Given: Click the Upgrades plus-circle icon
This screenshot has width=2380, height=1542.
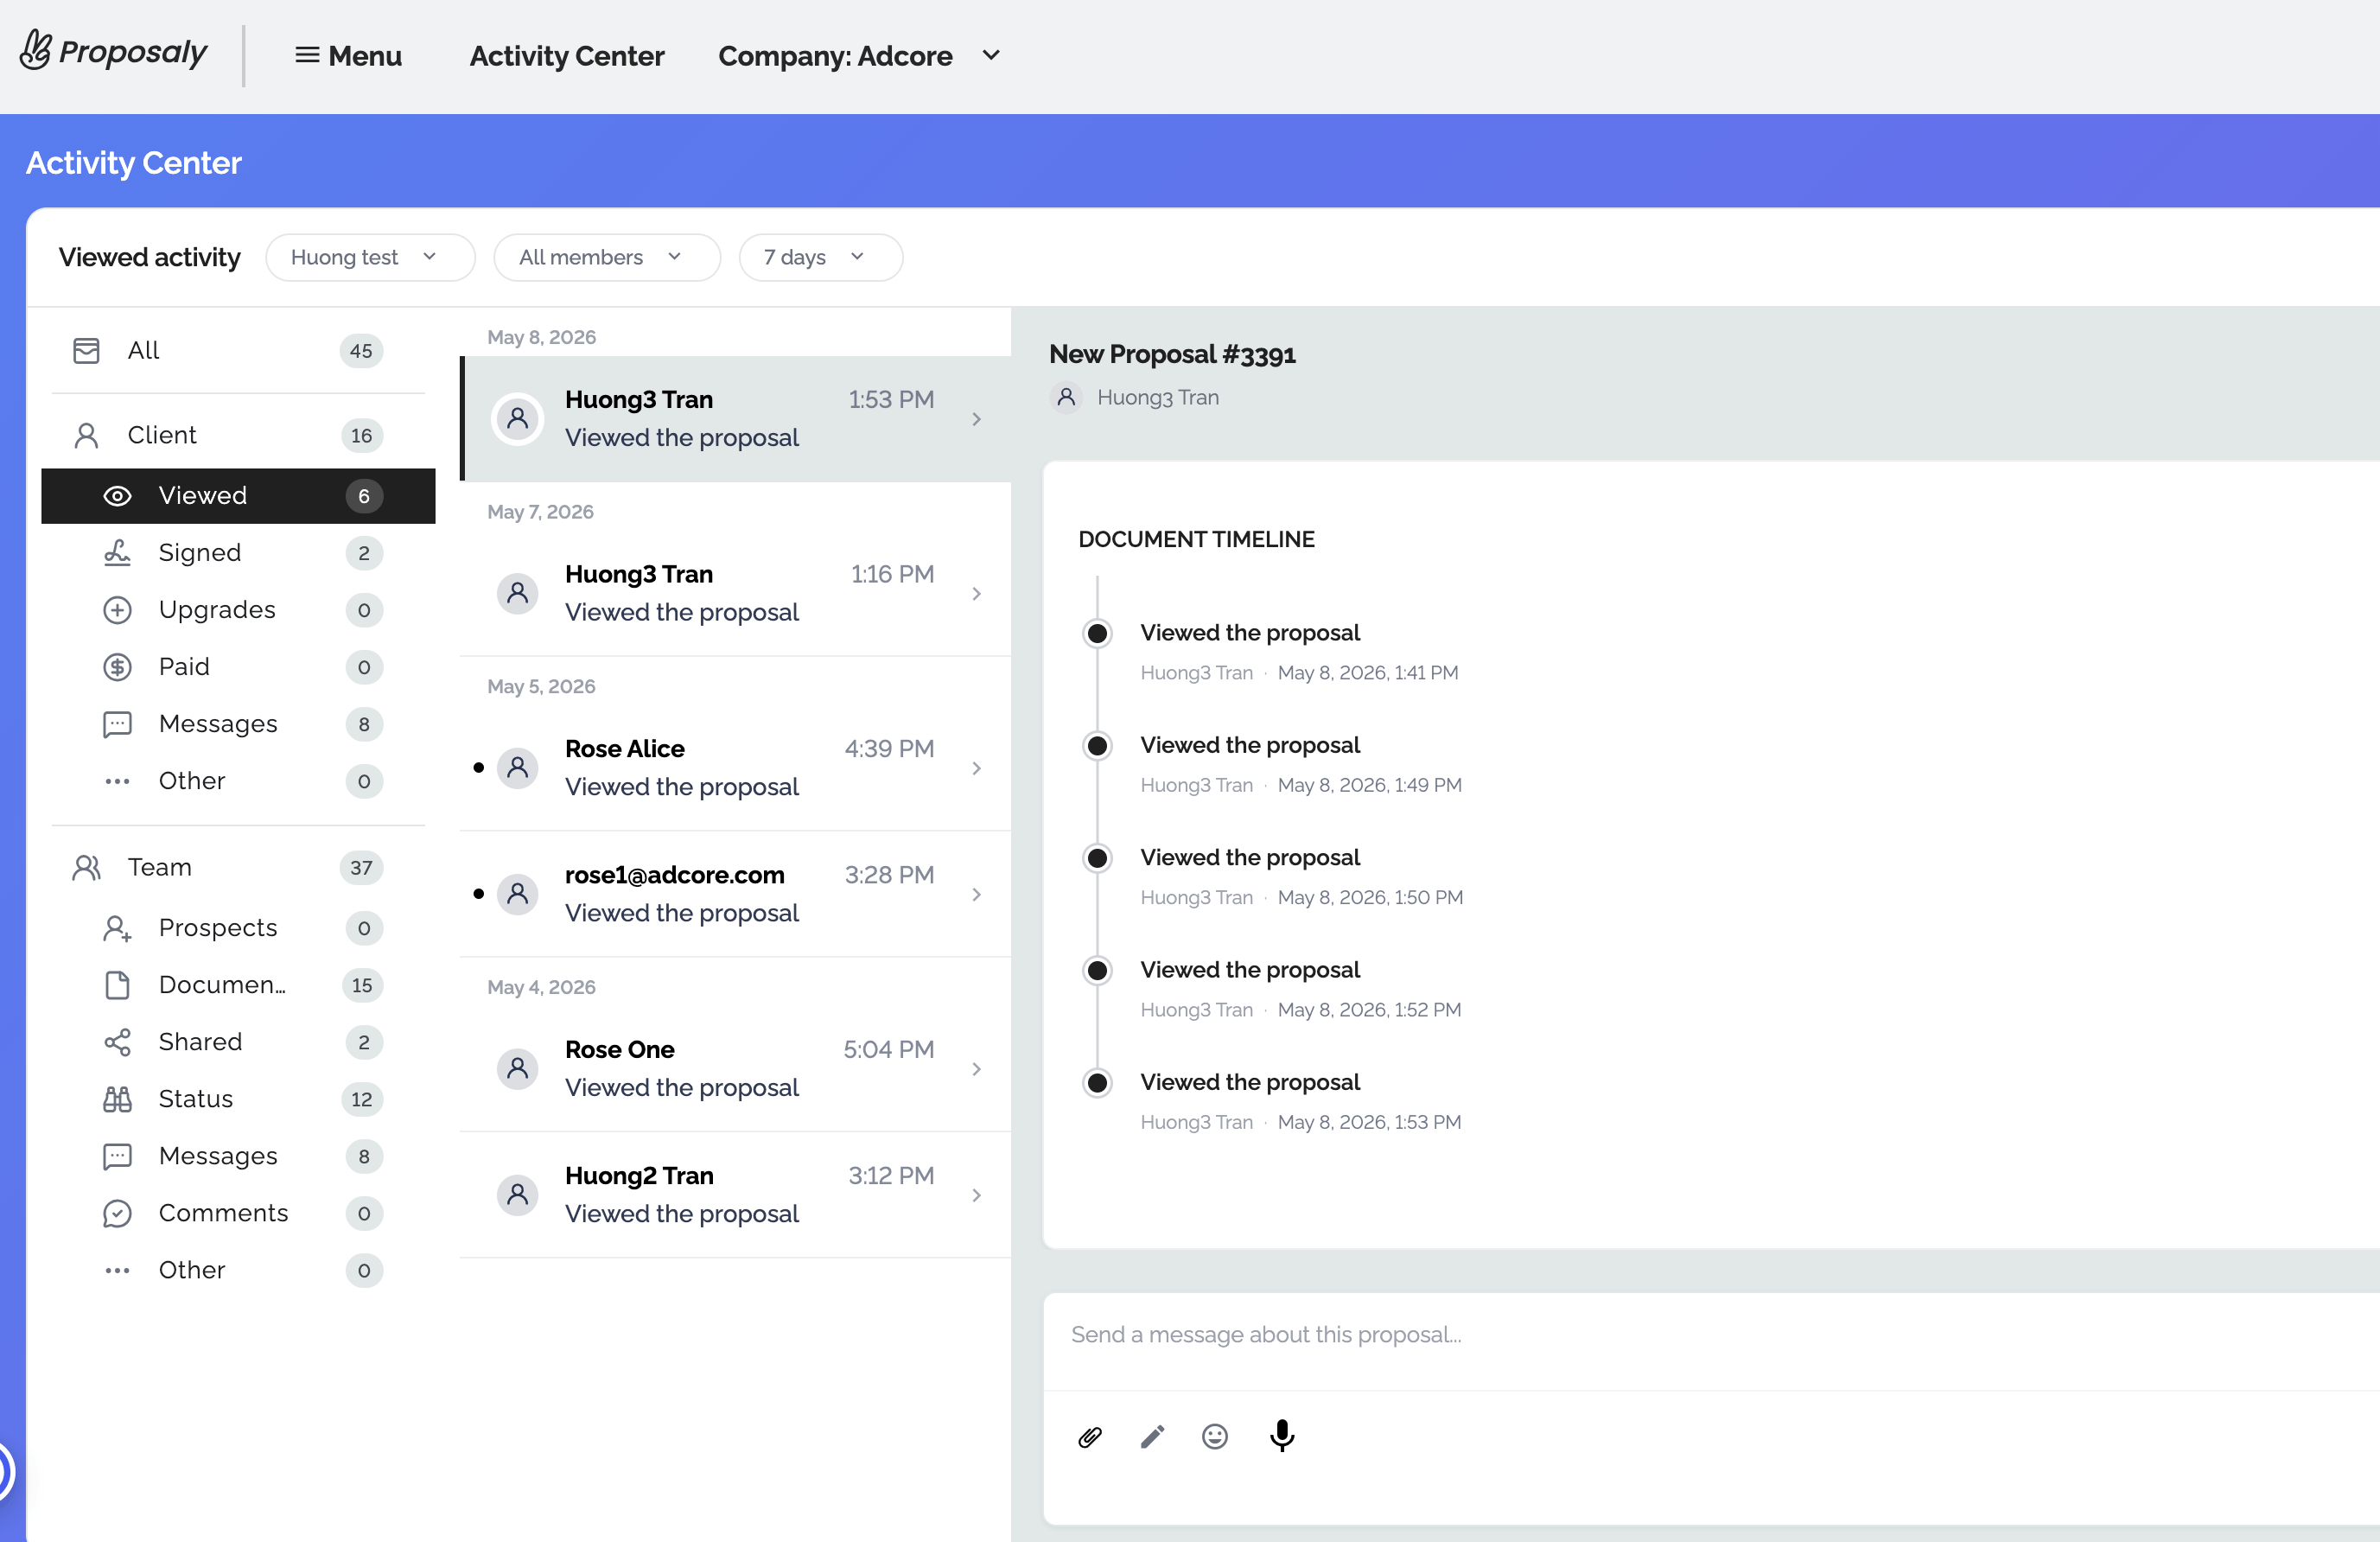Looking at the screenshot, I should coord(118,610).
